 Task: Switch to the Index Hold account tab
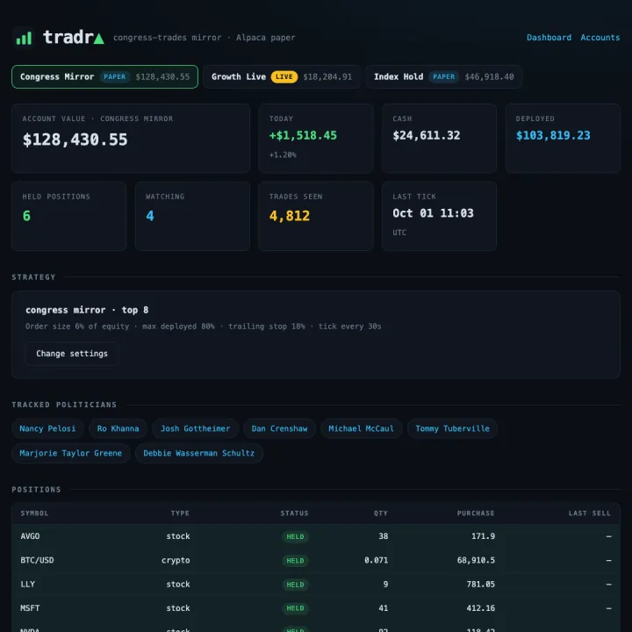(444, 76)
